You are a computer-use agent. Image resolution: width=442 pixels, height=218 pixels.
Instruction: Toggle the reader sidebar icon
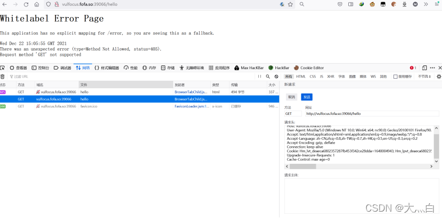(x=350, y=4)
